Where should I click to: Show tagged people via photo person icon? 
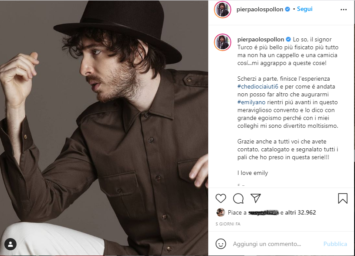coord(10,244)
